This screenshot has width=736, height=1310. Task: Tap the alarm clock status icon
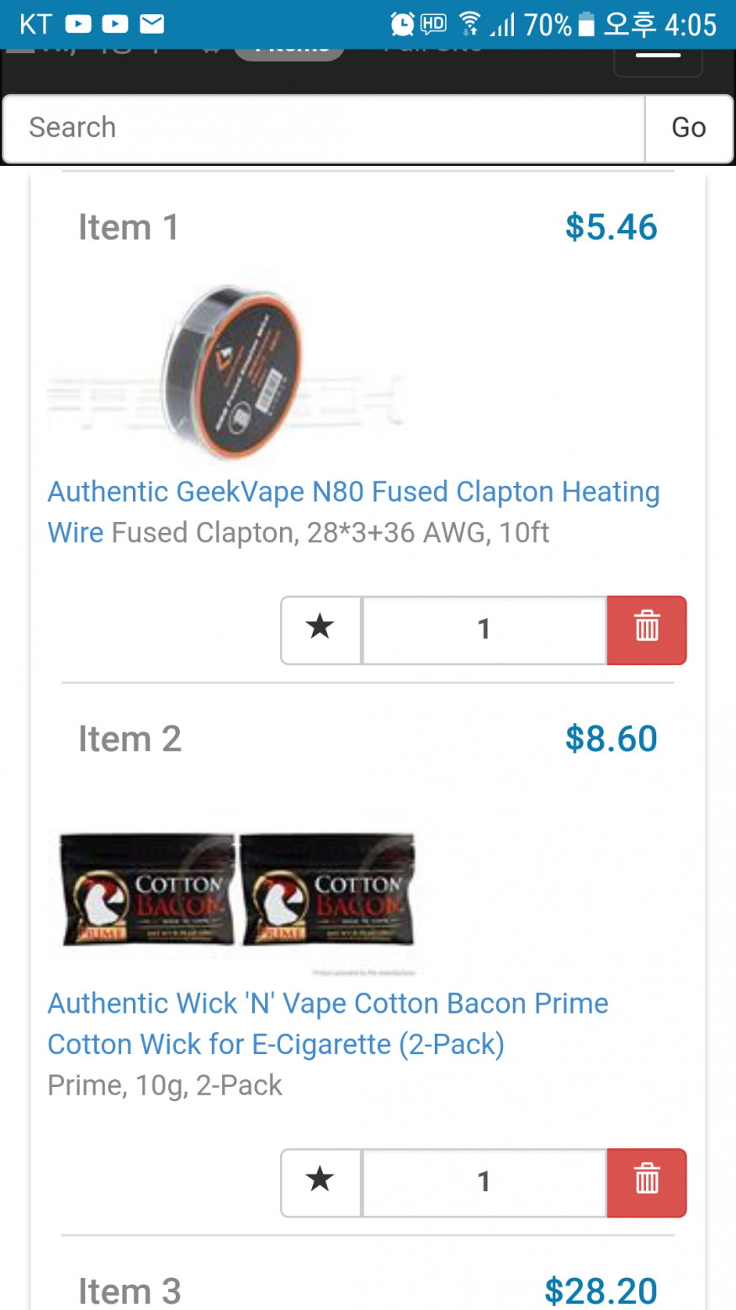click(x=402, y=24)
